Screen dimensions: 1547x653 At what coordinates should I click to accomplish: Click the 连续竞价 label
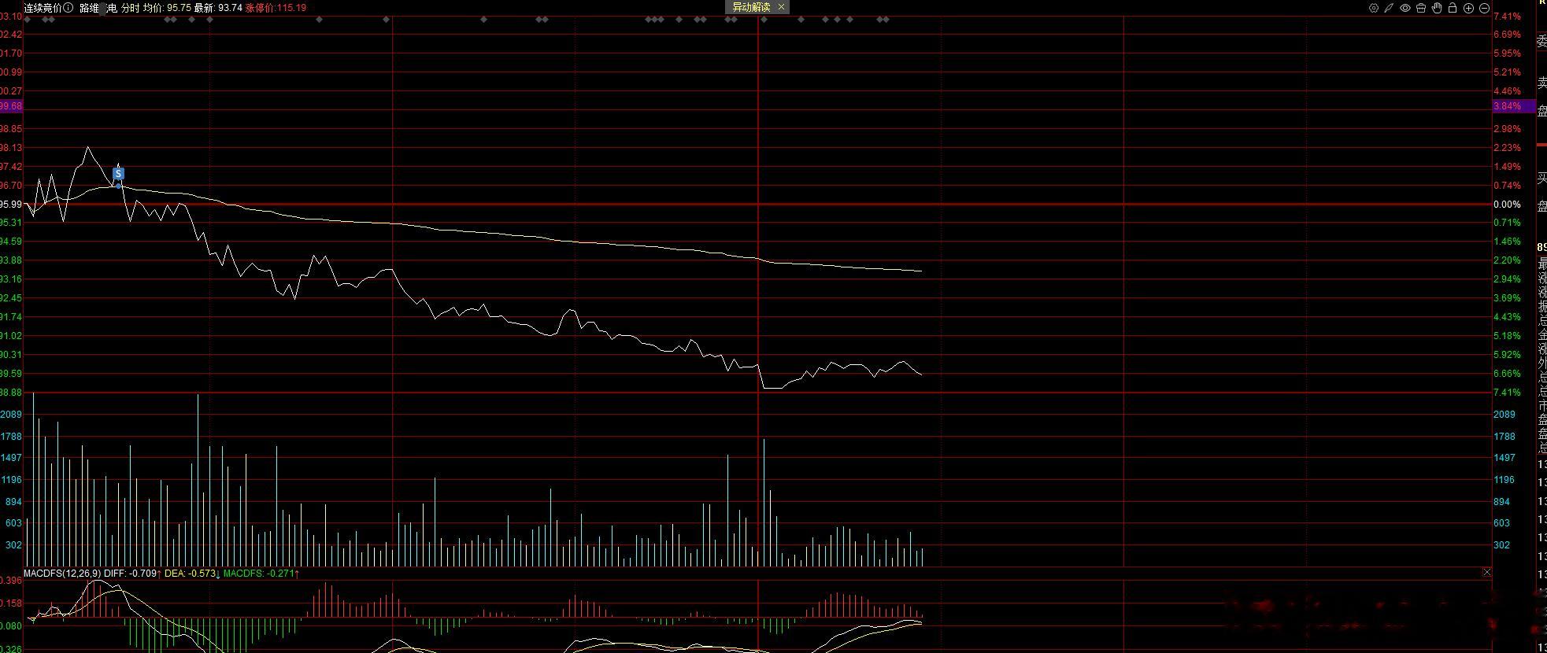click(x=43, y=8)
